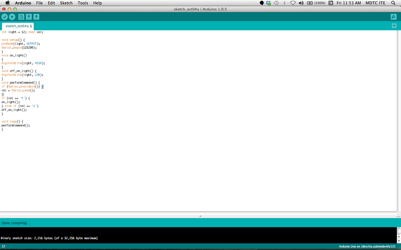Click the Save sketch down-arrow icon
Screen dimensions: 401x250
[36, 17]
